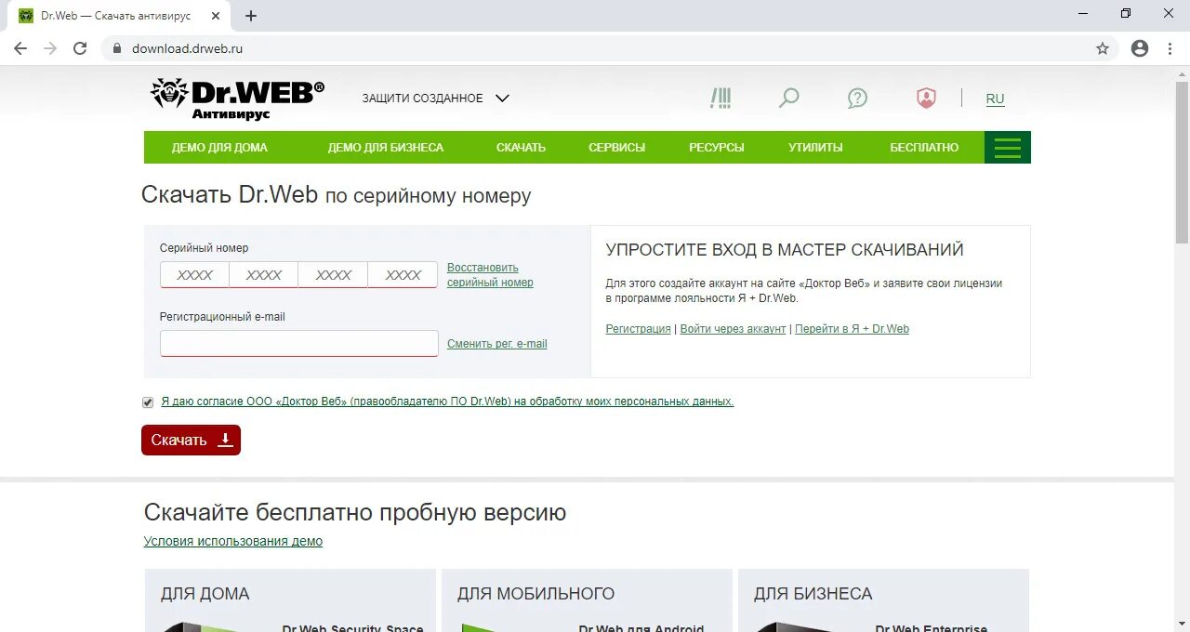Open a new browser tab with plus
This screenshot has width=1190, height=632.
251,16
